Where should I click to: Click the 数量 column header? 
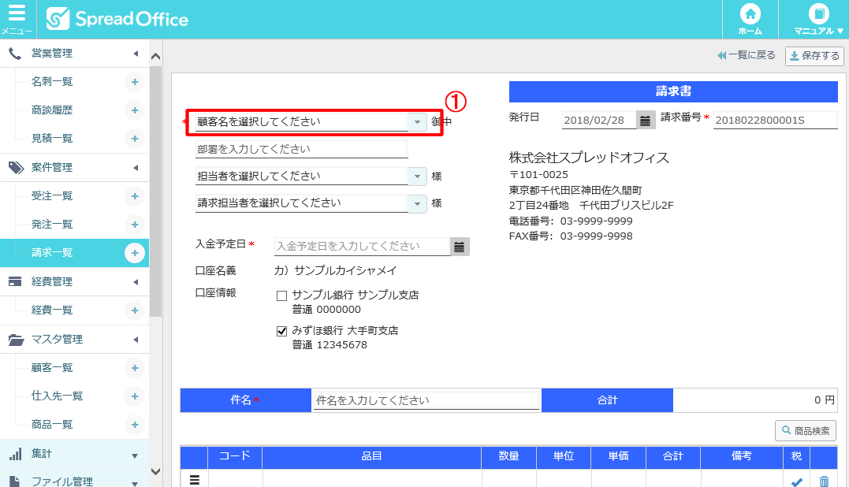[x=509, y=457]
